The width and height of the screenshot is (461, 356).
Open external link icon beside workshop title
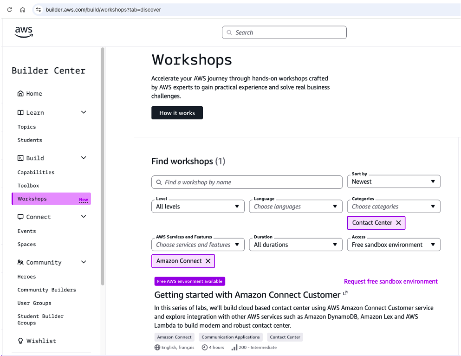(x=345, y=293)
